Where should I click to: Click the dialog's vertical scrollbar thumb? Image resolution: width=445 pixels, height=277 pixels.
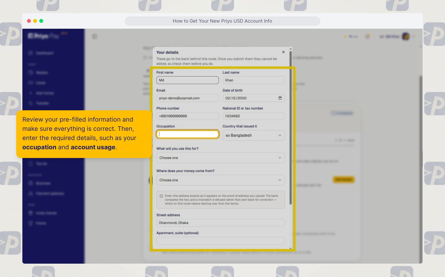291,127
